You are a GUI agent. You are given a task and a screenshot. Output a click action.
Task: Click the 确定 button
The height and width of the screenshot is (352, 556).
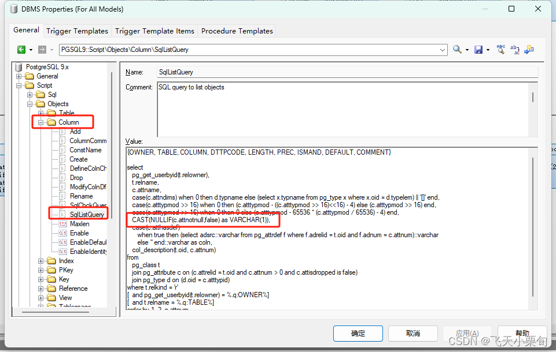(358, 333)
